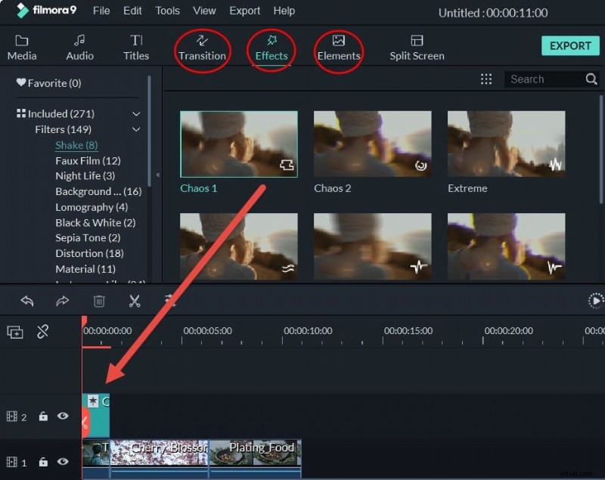The height and width of the screenshot is (480, 605).
Task: Hide track 1 with the eye icon
Action: tap(63, 462)
